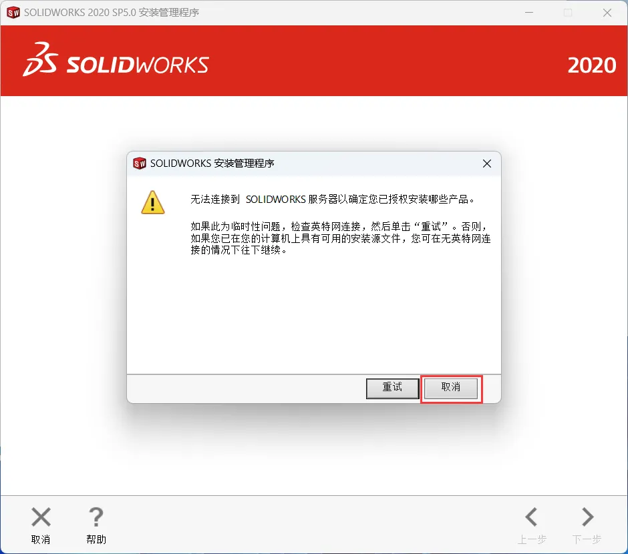The image size is (628, 554).
Task: Open help via the question mark icon
Action: click(96, 517)
